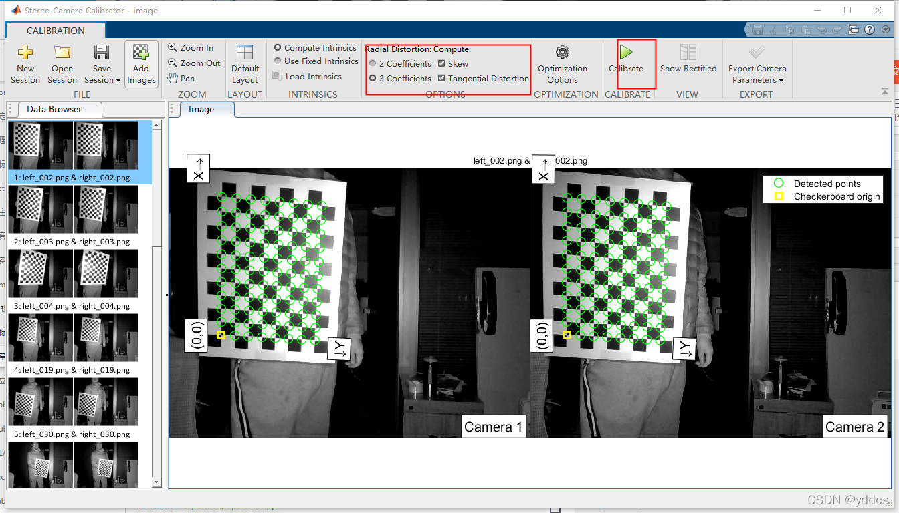Click the Data Browser scroll-down arrow
The width and height of the screenshot is (899, 513).
(x=157, y=482)
